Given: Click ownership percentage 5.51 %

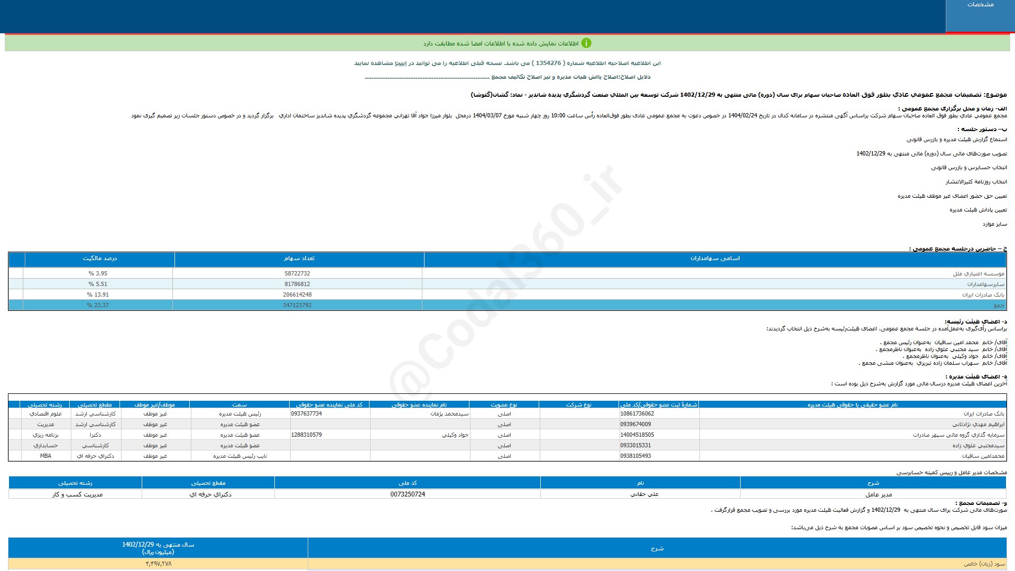Looking at the screenshot, I should 98,284.
